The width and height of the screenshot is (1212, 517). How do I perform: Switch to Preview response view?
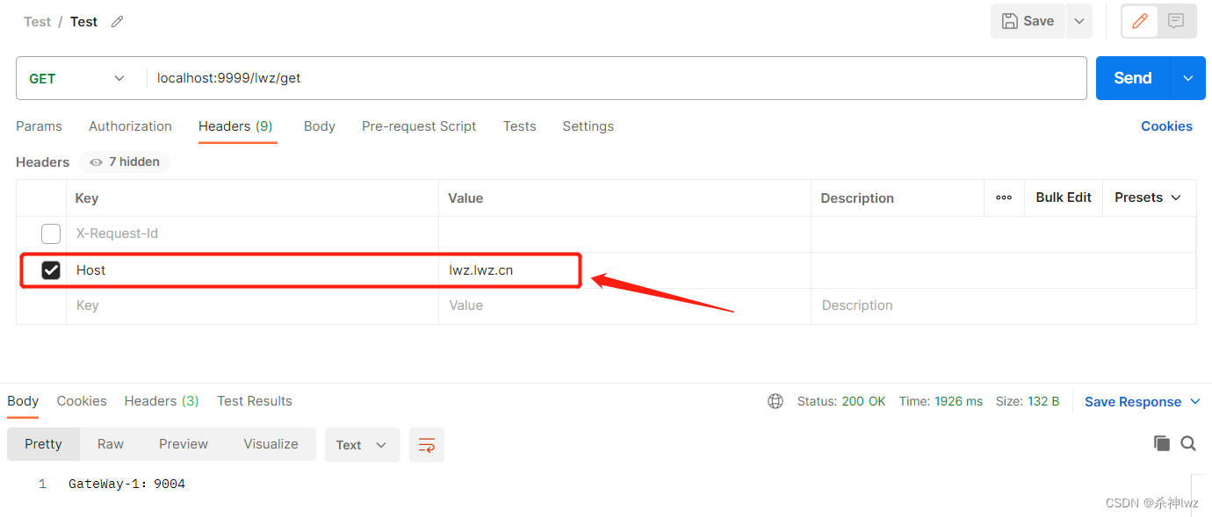click(x=184, y=444)
